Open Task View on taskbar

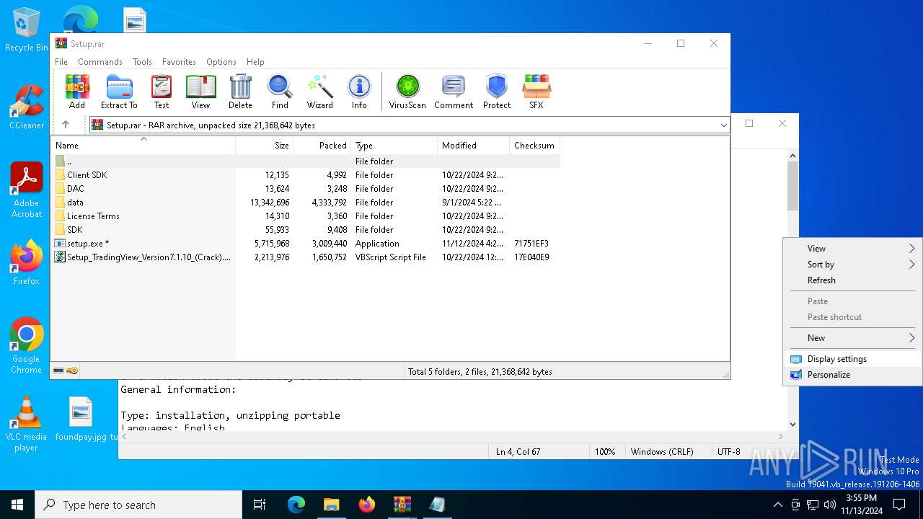(x=260, y=505)
